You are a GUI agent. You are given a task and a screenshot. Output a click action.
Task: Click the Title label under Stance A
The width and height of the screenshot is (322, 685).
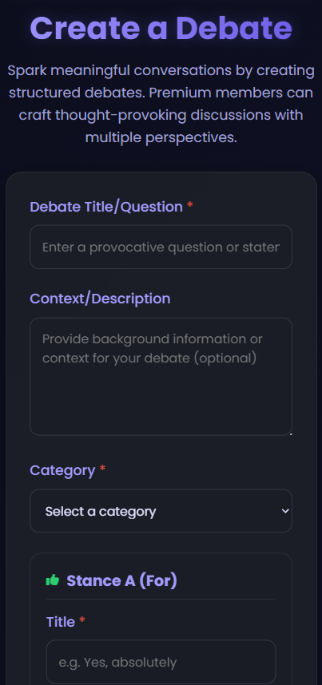(x=61, y=622)
